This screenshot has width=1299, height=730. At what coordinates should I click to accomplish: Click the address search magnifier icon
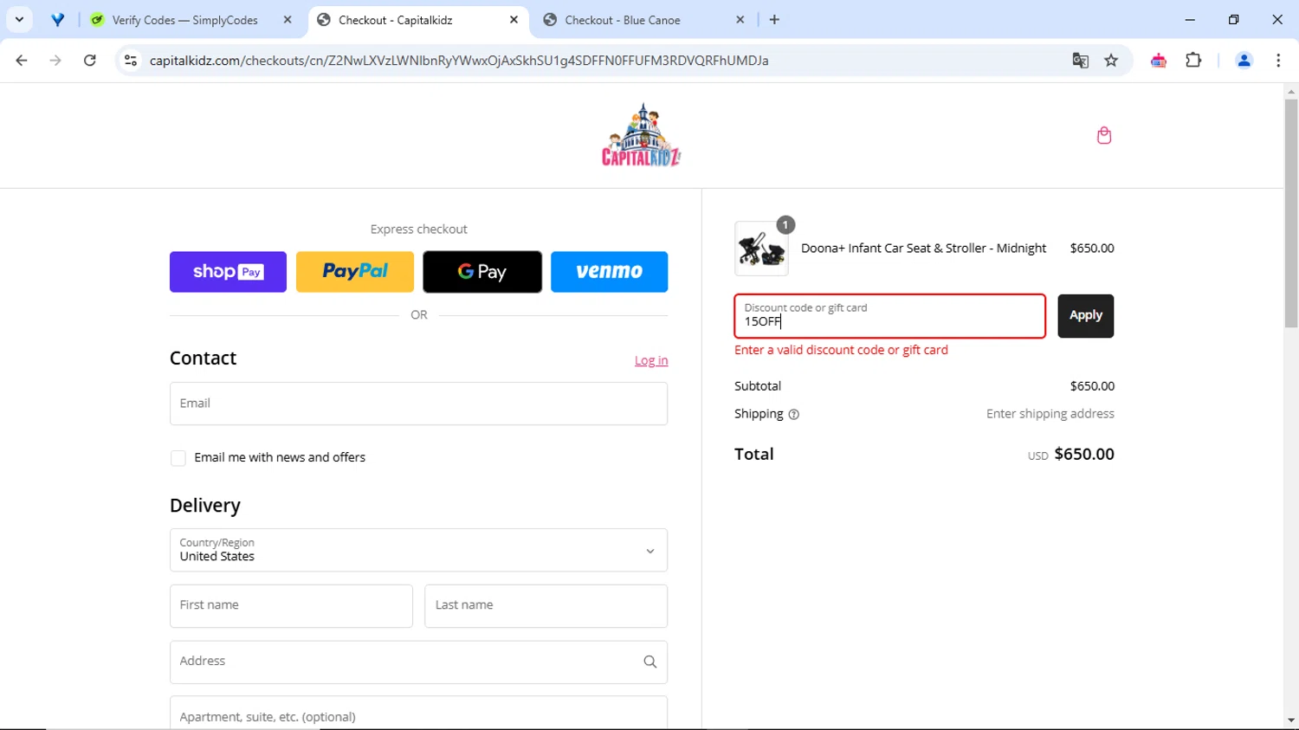pos(649,662)
